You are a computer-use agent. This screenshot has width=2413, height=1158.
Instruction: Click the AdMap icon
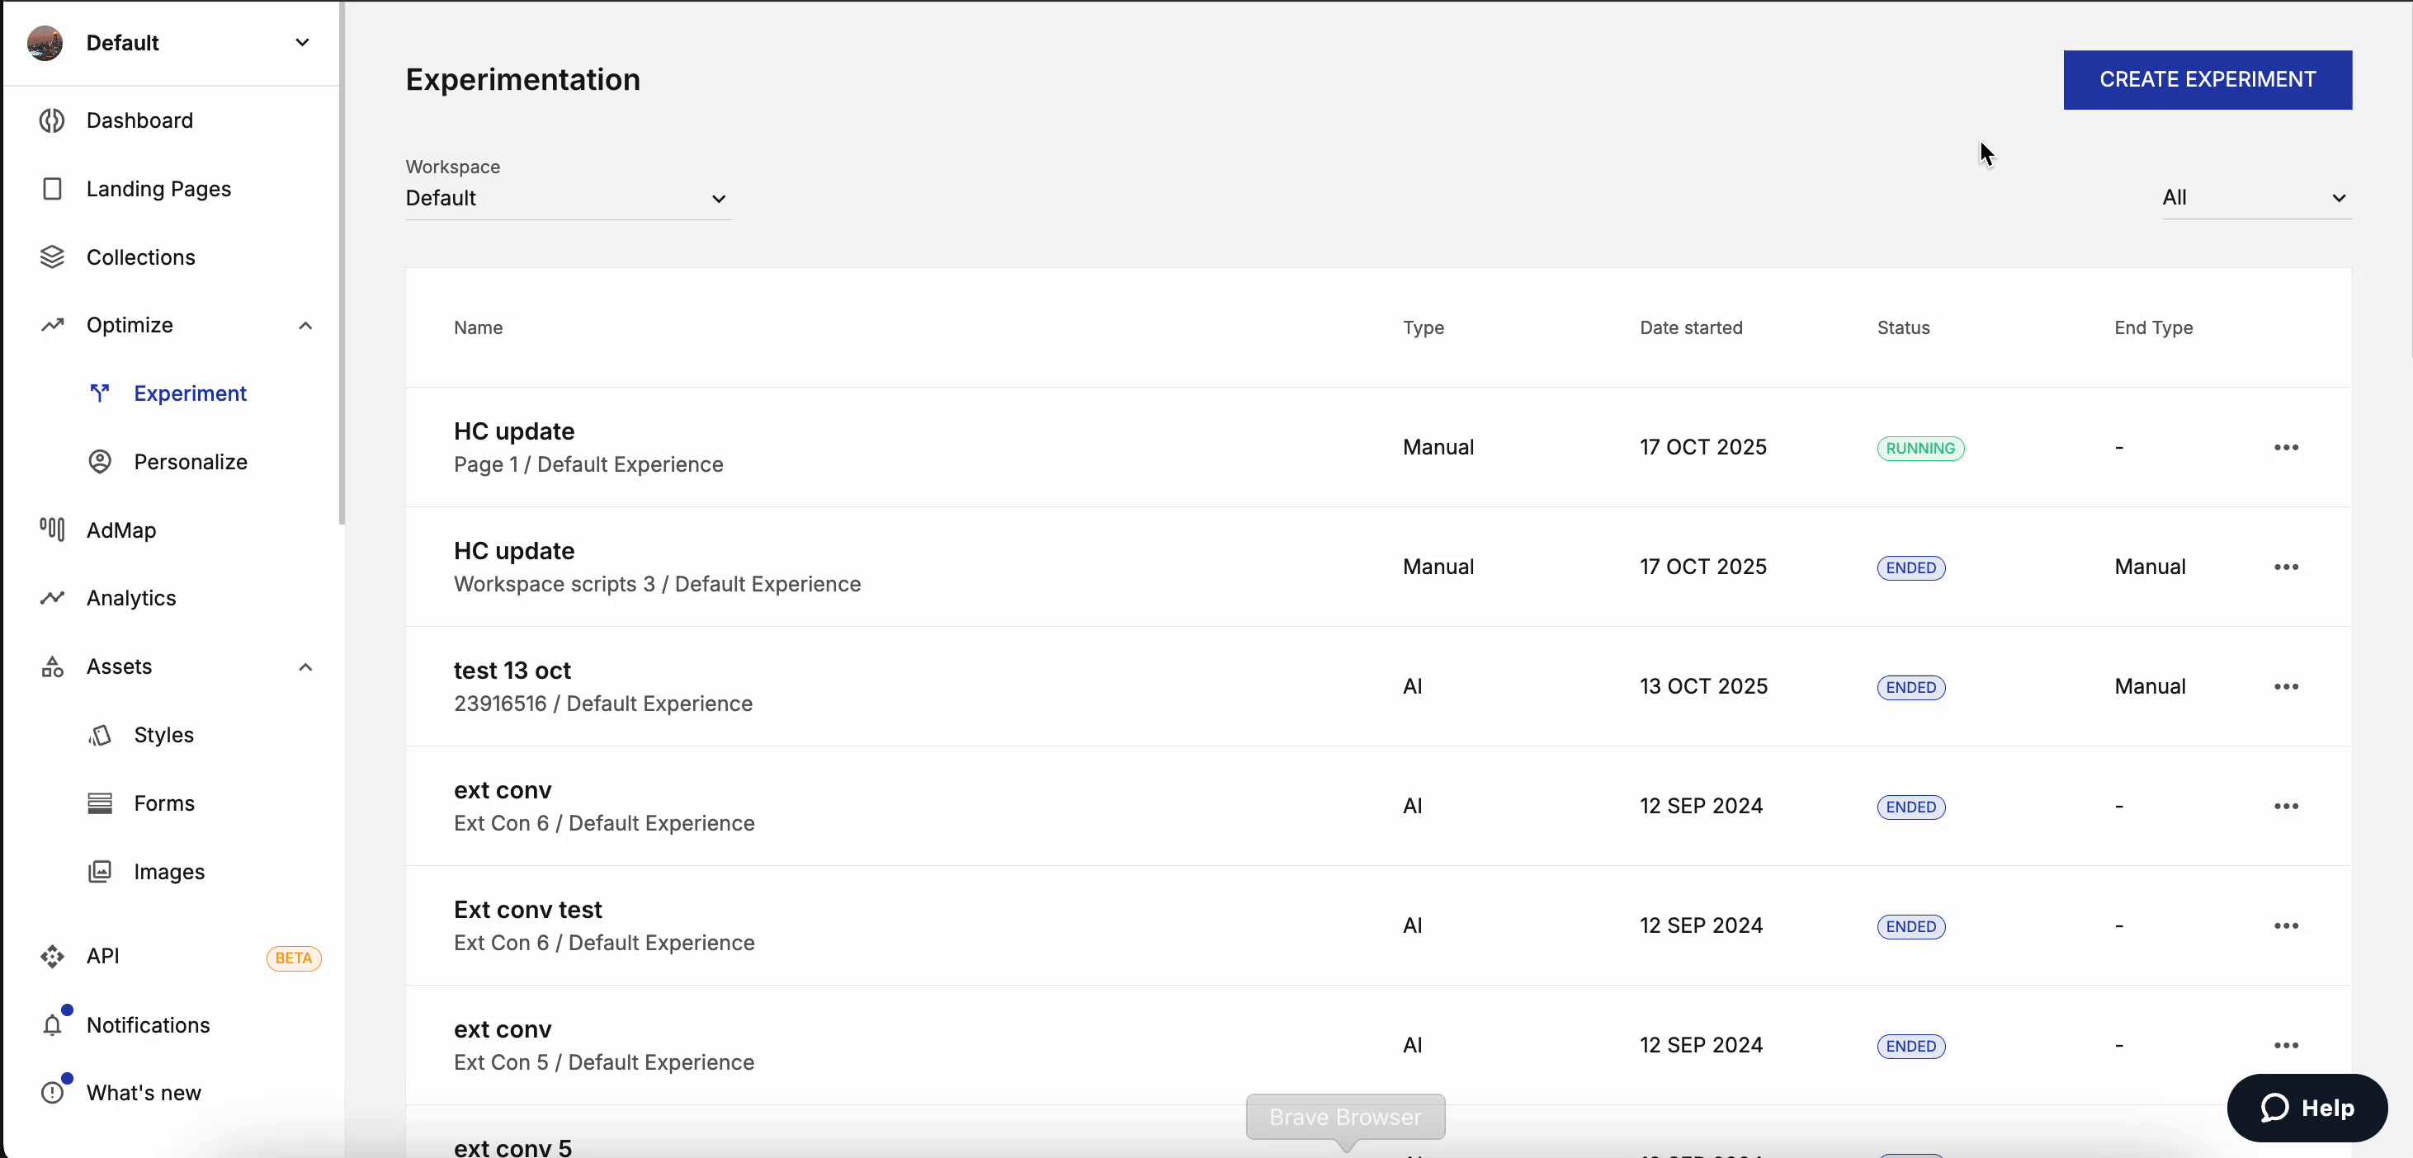point(53,530)
